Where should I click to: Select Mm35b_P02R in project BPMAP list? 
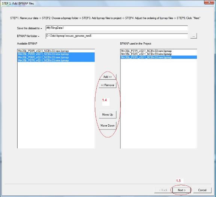[159, 54]
